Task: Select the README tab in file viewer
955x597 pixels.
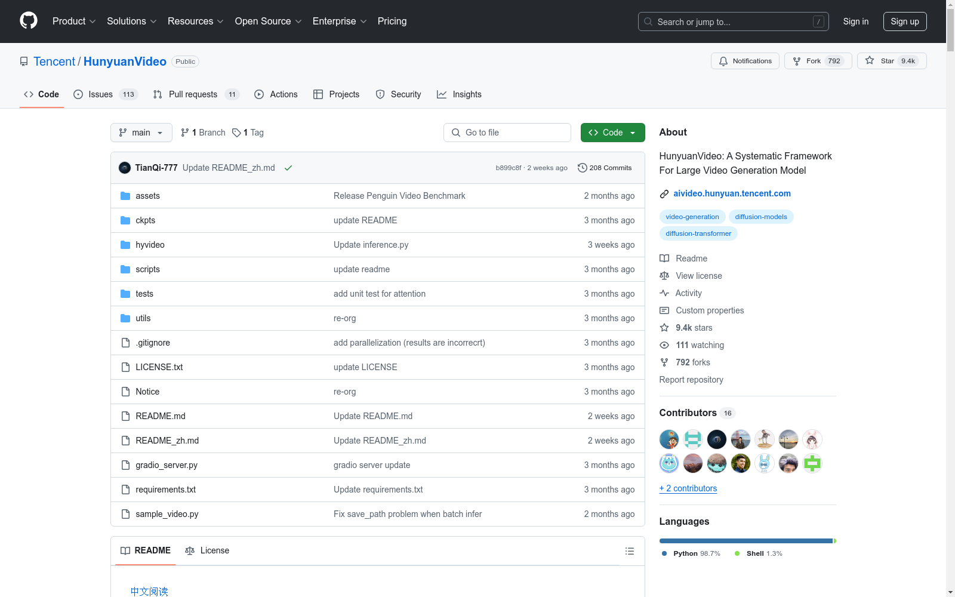Action: coord(146,550)
